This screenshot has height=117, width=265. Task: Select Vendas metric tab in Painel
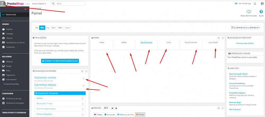102,45
